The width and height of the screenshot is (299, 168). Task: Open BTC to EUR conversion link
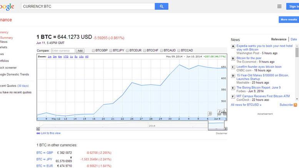(x=45, y=166)
